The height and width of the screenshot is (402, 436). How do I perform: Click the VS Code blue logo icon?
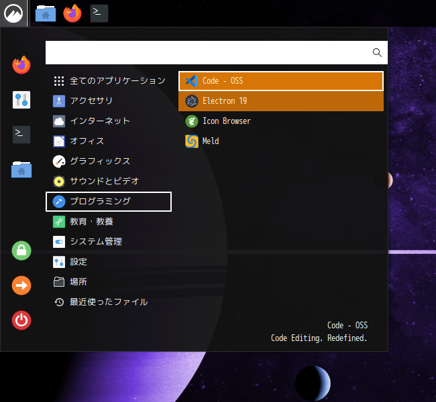192,81
